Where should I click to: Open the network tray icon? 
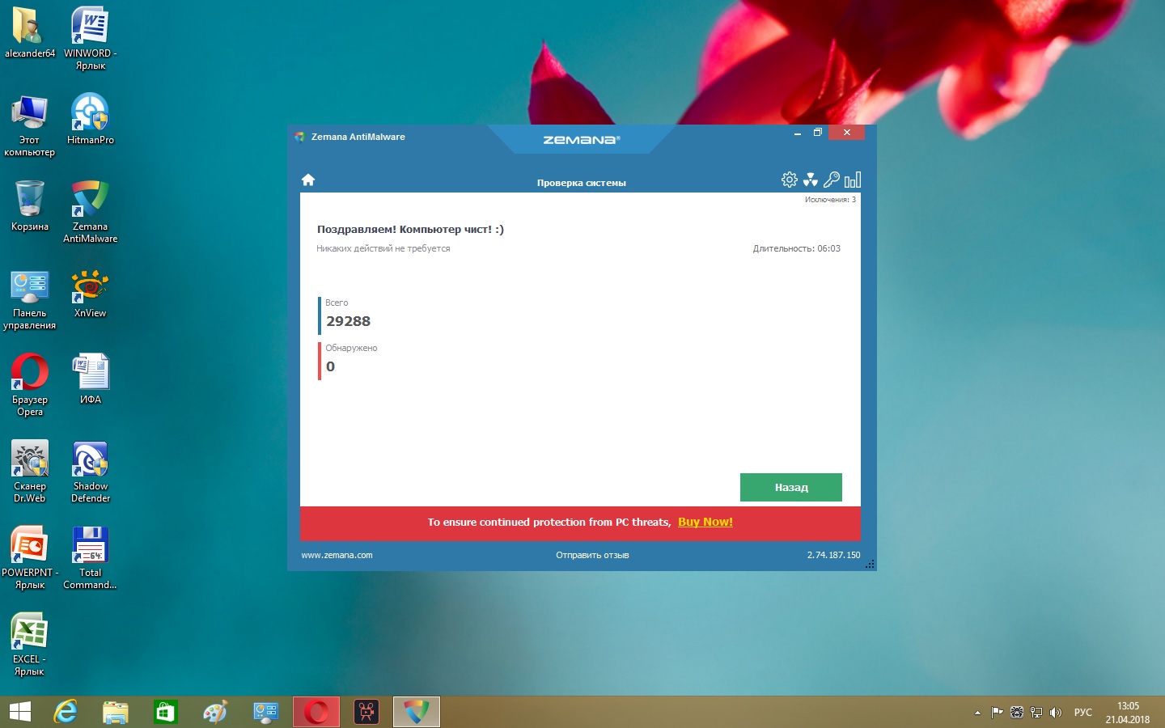[1036, 713]
